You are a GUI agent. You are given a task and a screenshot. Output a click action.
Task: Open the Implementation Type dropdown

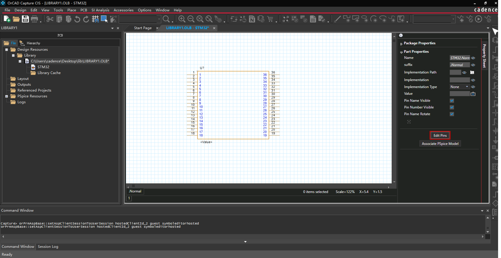coord(467,87)
